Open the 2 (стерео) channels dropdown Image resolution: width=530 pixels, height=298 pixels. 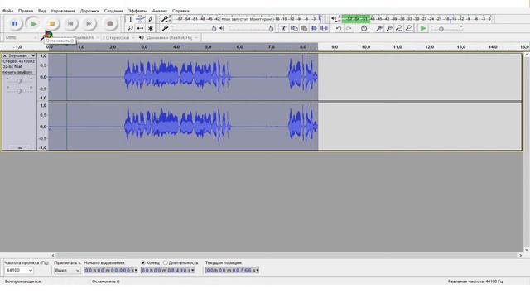(118, 37)
